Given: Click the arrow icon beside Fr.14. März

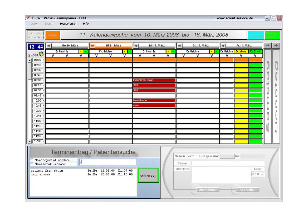Looking at the screenshot, I should point(223,46).
